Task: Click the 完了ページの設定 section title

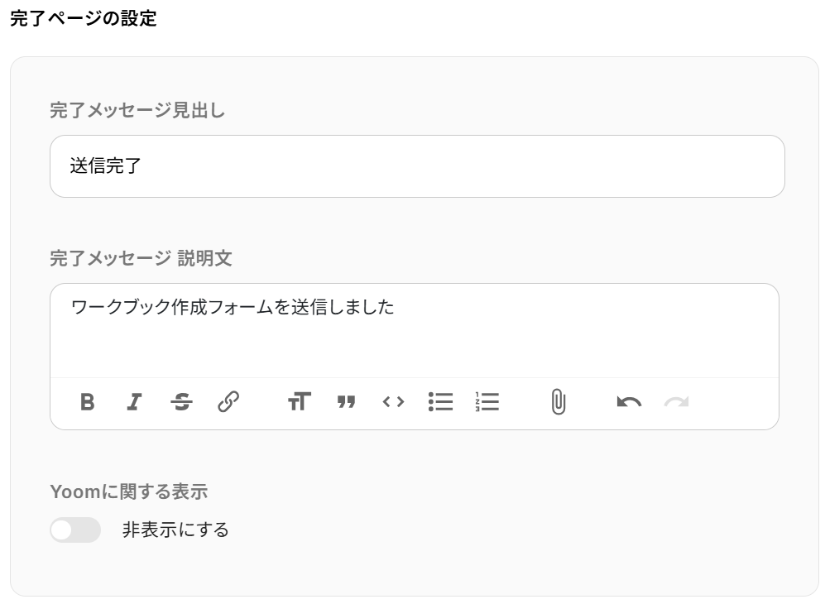Action: coord(83,18)
